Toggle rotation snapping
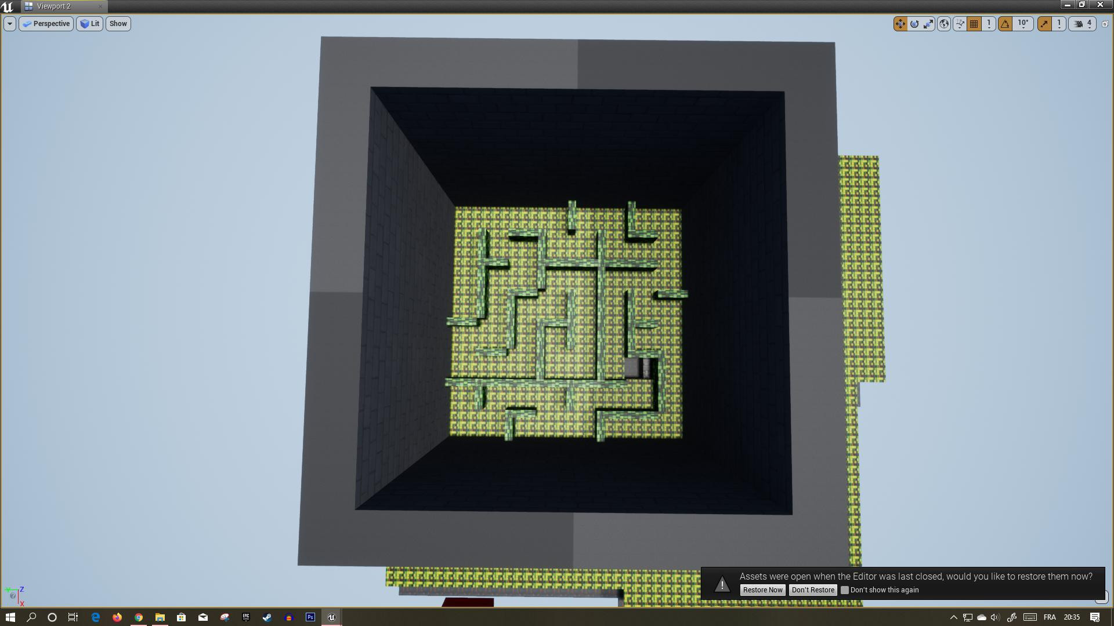 coord(1006,24)
